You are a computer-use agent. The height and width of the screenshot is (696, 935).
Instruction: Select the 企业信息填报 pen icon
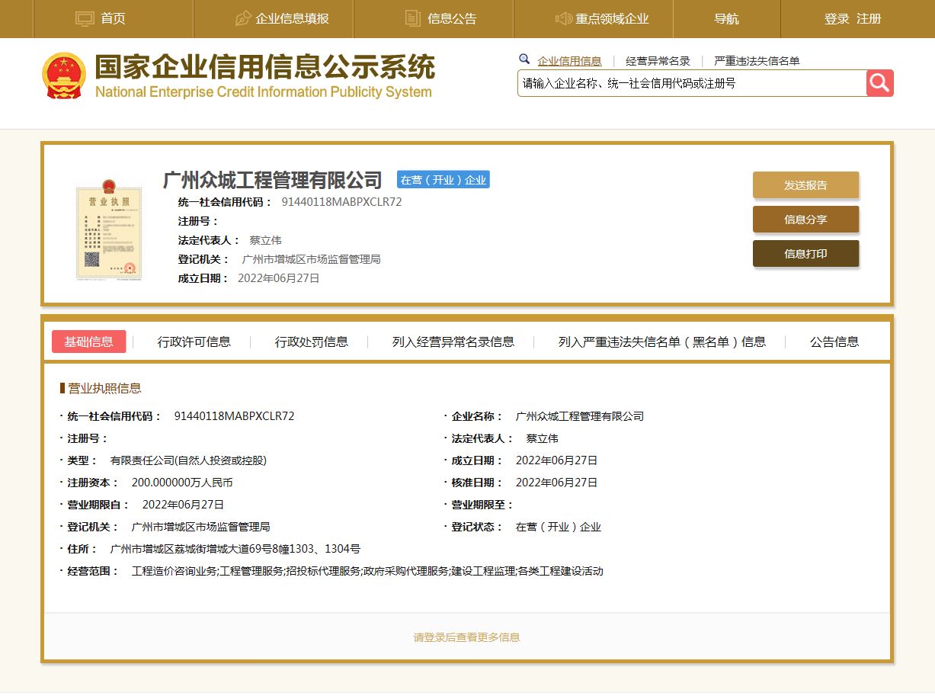242,17
